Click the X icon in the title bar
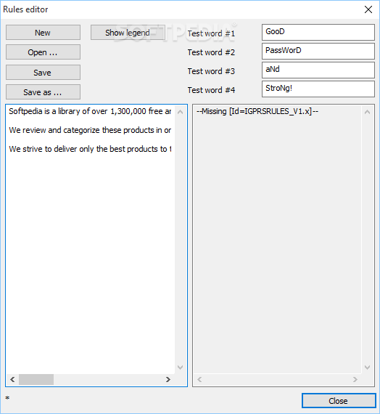 point(368,9)
